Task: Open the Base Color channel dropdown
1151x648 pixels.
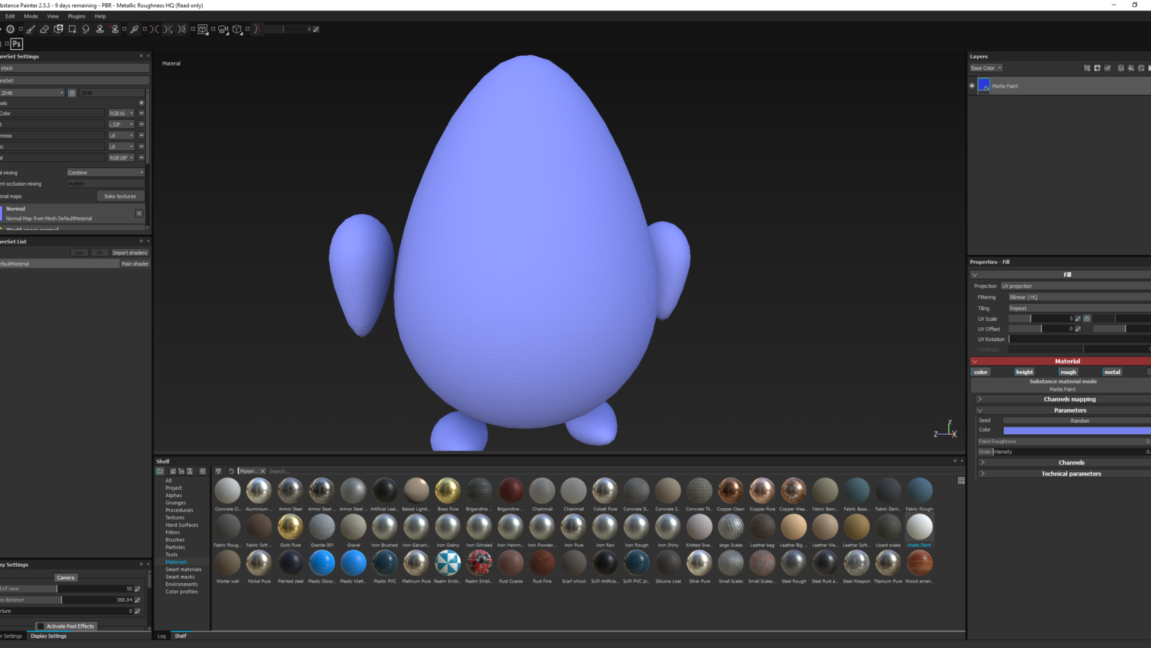Action: point(986,68)
